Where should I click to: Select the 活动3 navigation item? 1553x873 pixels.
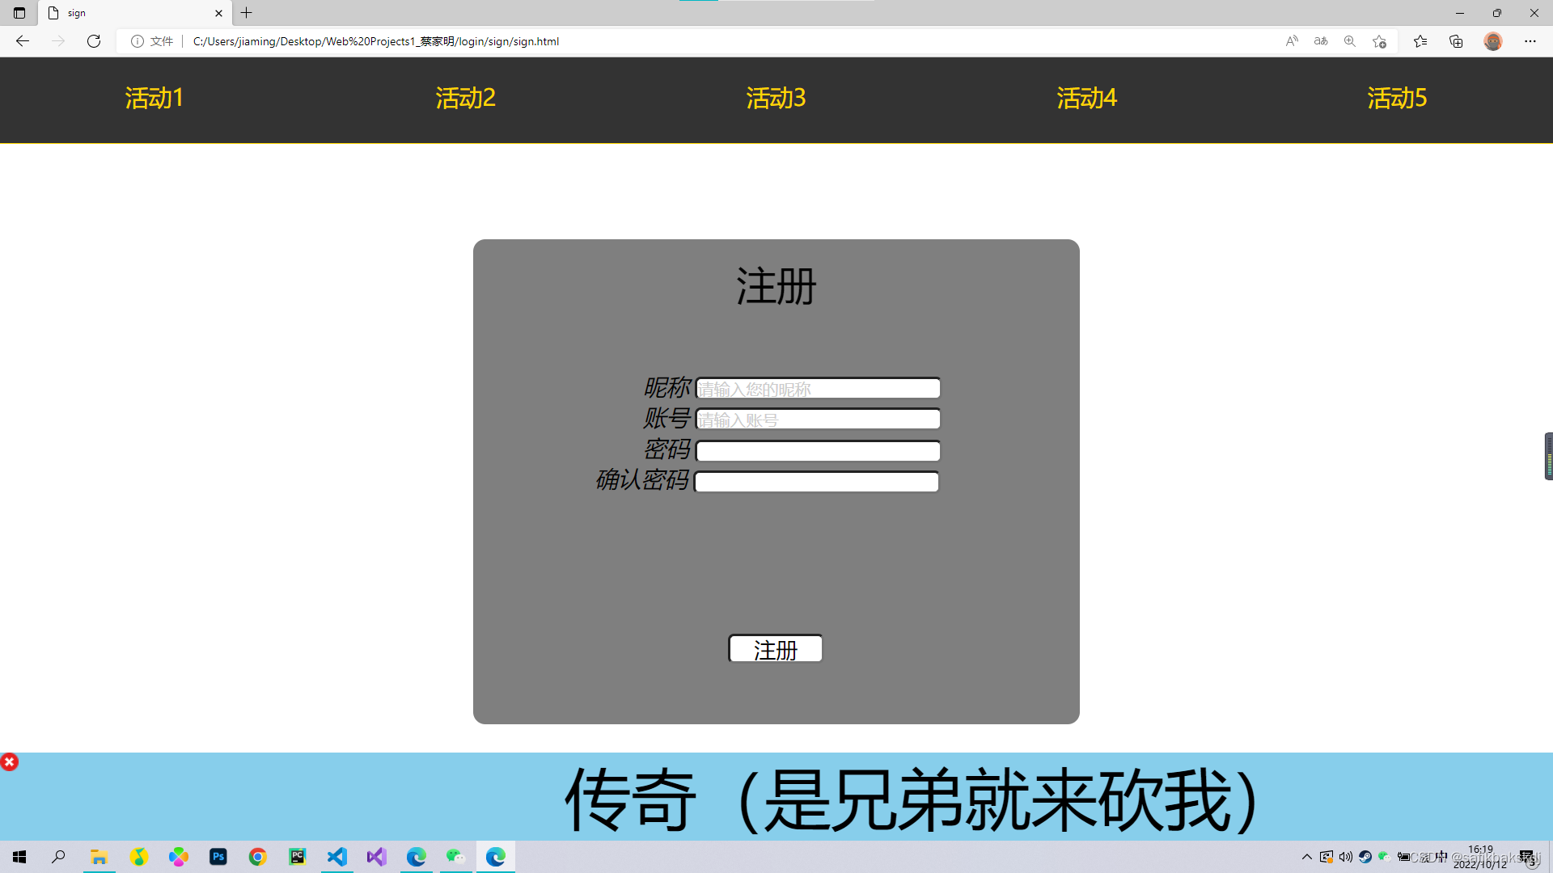point(776,99)
